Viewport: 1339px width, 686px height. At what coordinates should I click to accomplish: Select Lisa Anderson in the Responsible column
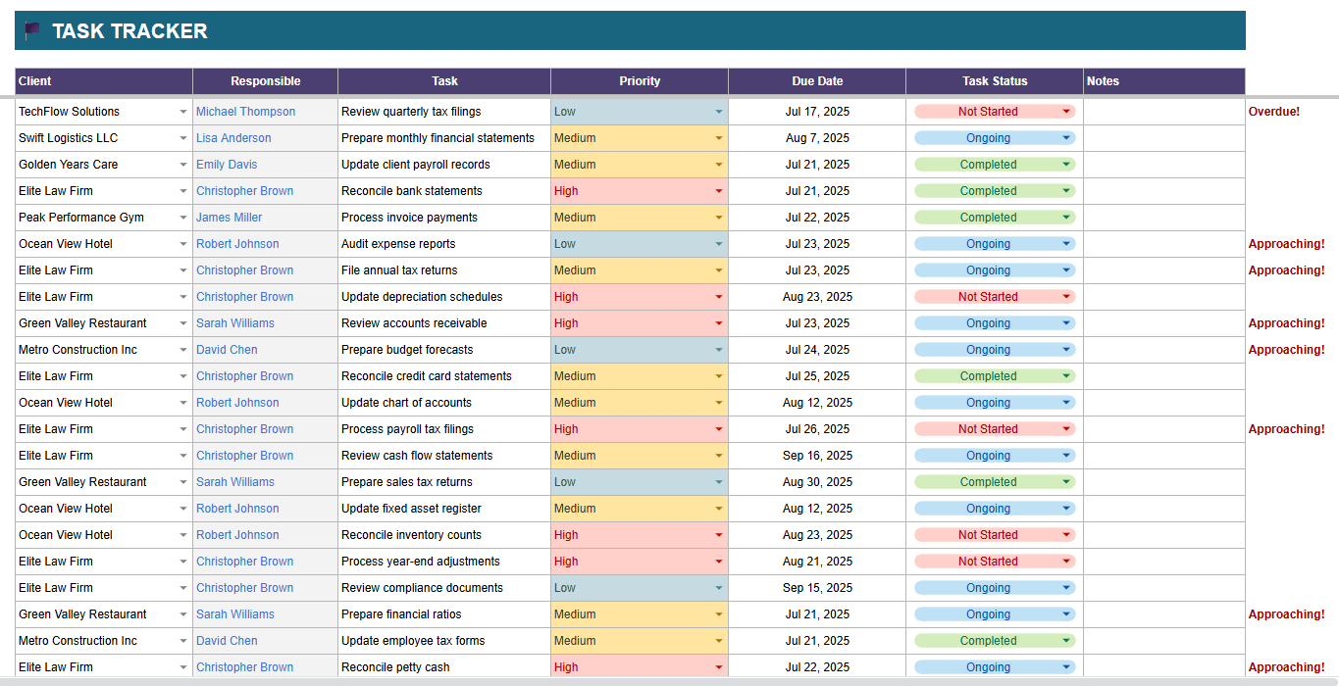click(x=233, y=137)
